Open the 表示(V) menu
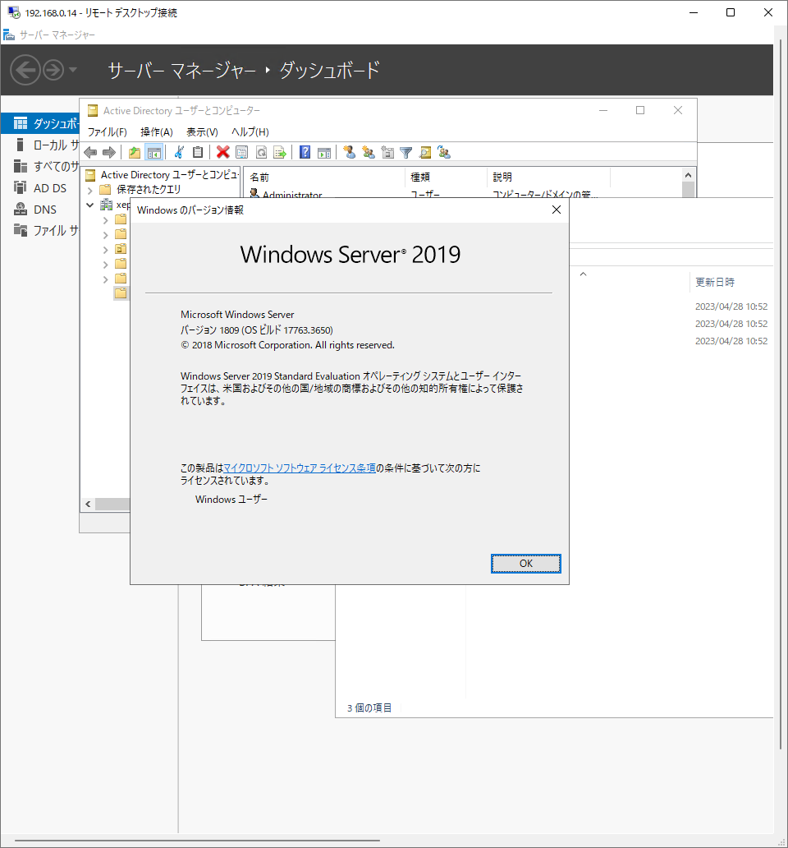This screenshot has height=848, width=788. [202, 132]
